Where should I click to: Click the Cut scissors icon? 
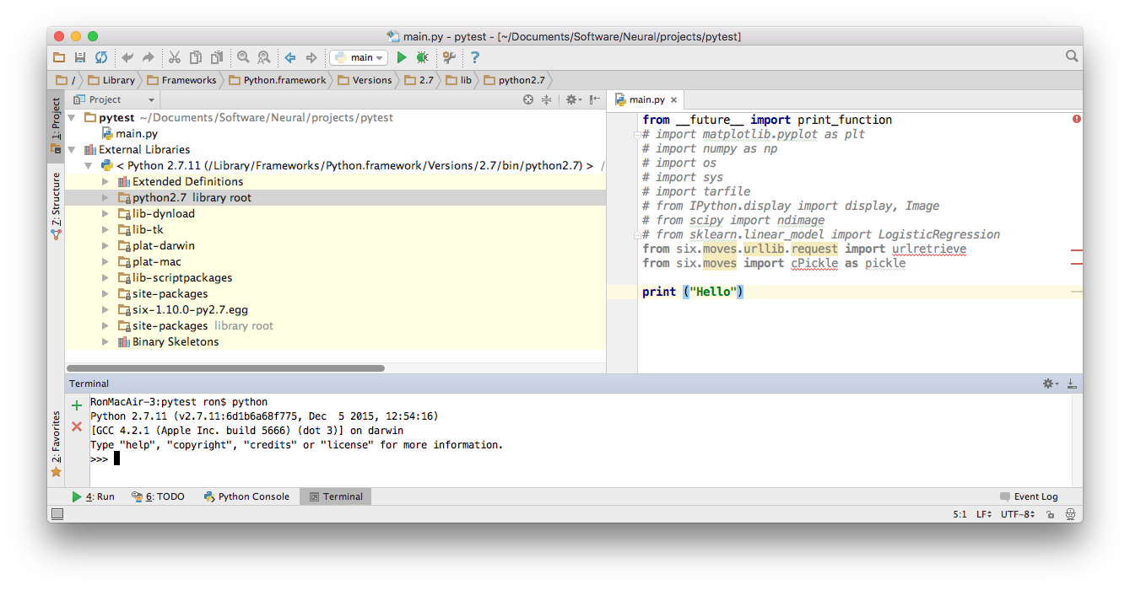tap(175, 57)
